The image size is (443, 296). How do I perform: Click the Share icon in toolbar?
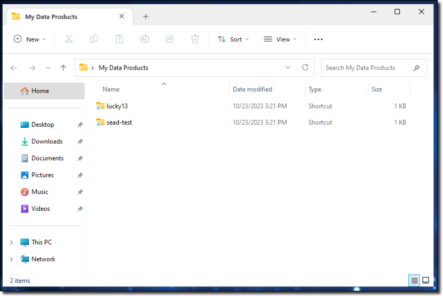170,39
